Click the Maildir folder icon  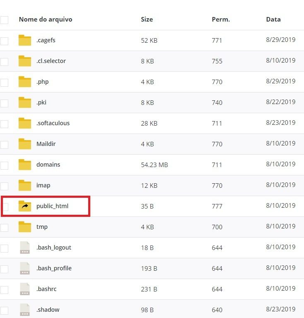[x=25, y=144]
